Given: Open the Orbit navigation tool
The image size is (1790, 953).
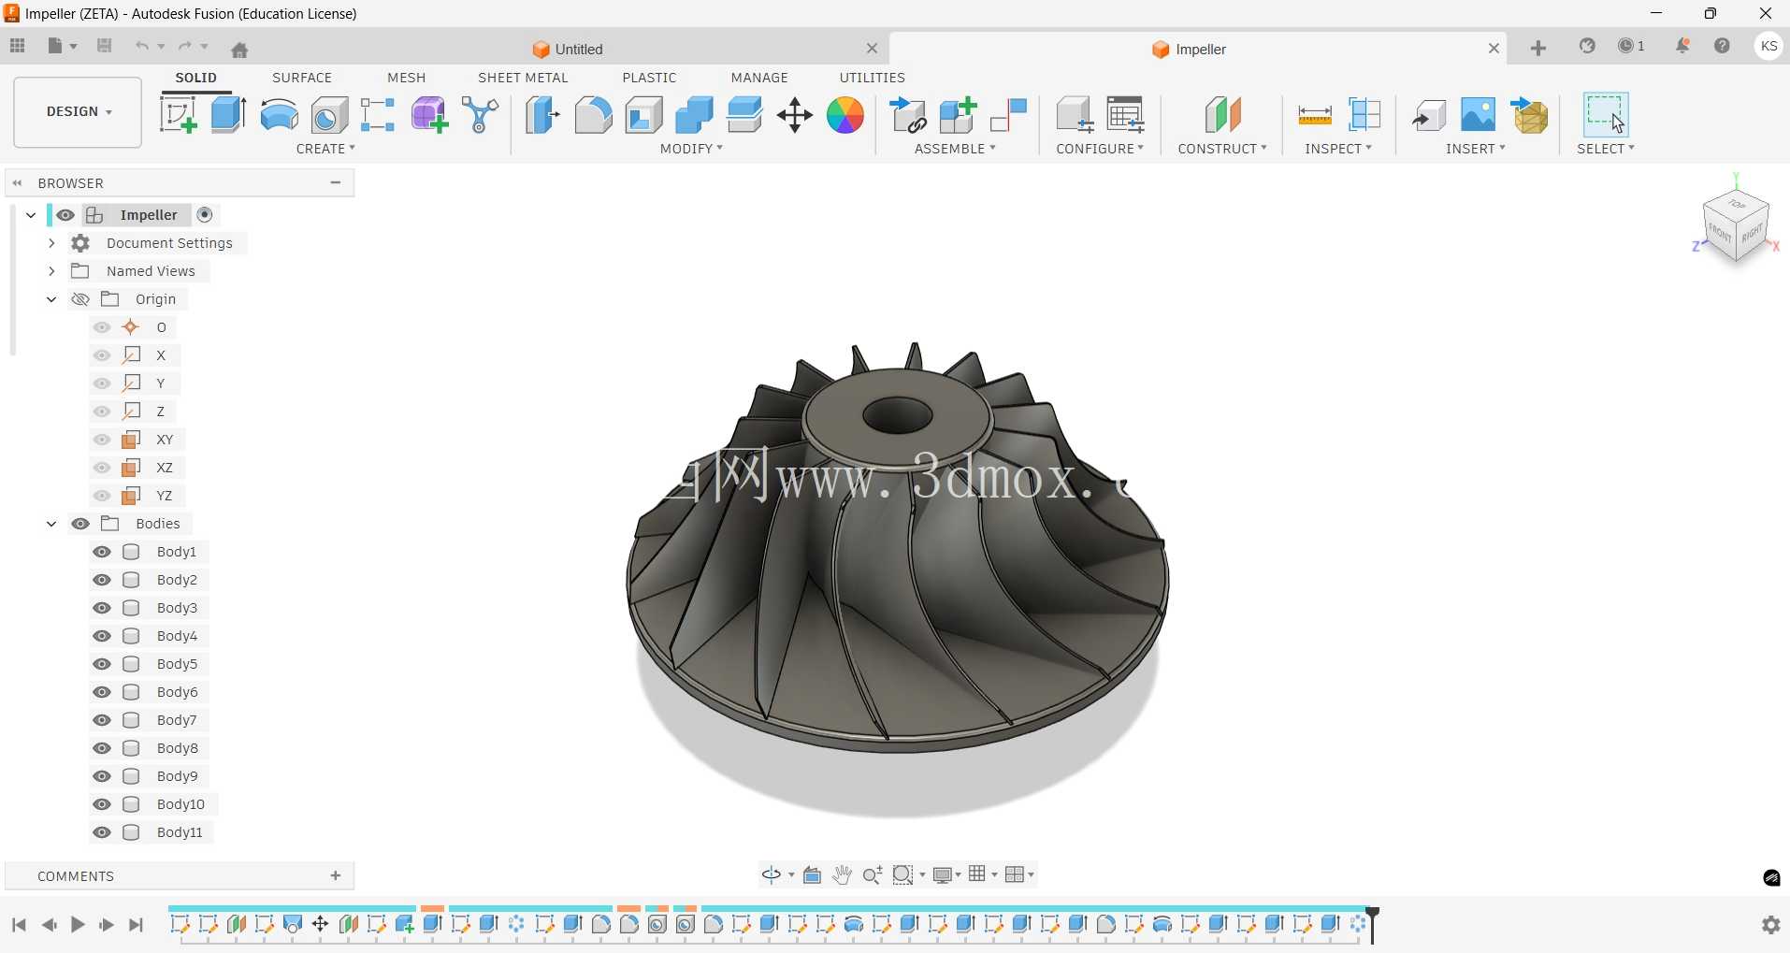Looking at the screenshot, I should click(x=772, y=875).
